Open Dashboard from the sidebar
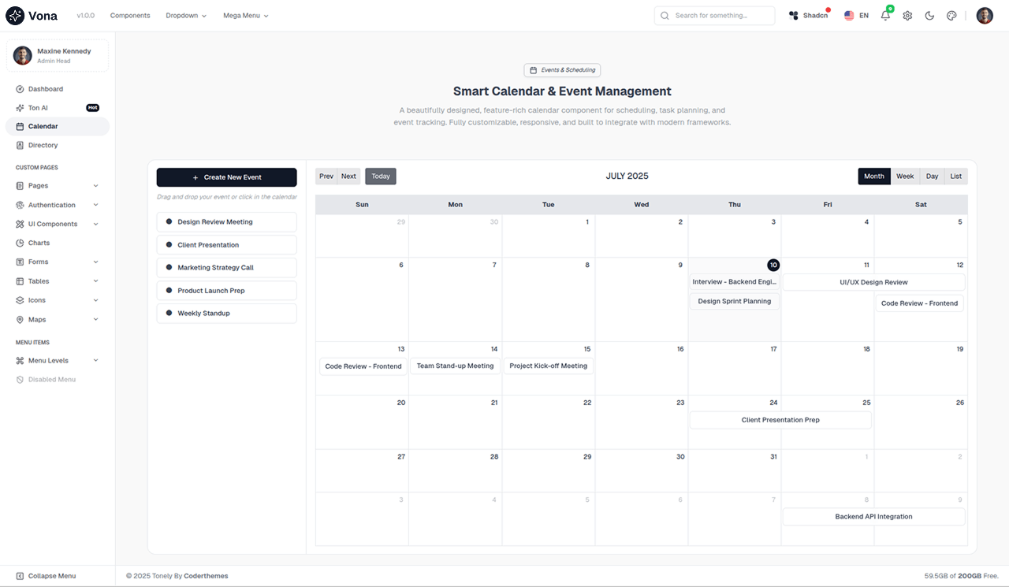This screenshot has height=587, width=1009. [x=45, y=89]
